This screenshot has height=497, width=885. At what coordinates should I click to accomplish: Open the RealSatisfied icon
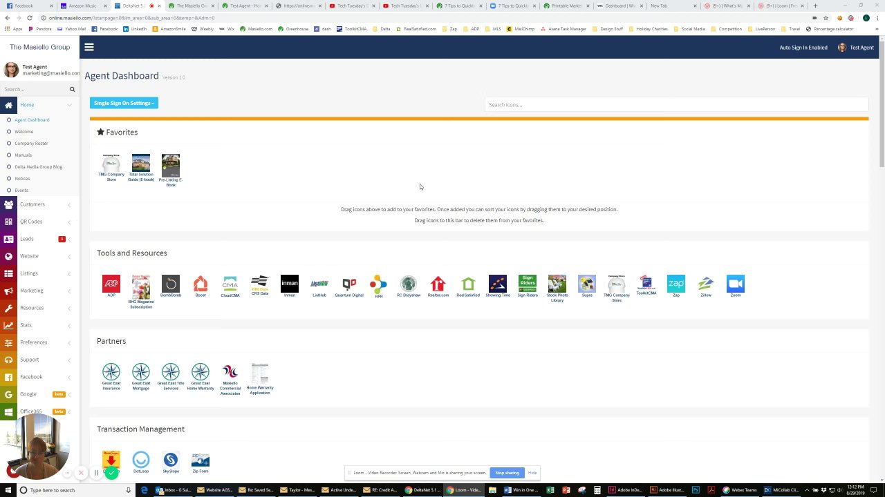[x=468, y=285]
